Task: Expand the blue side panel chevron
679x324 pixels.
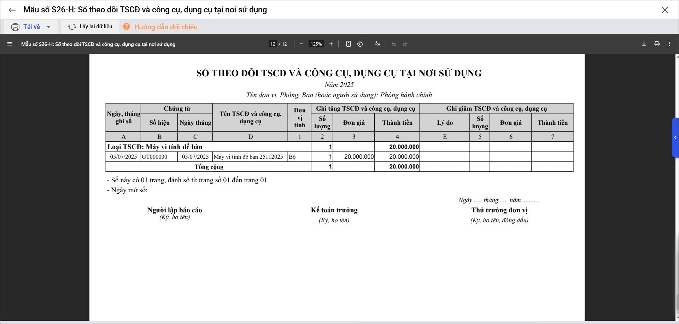Action: (675, 137)
